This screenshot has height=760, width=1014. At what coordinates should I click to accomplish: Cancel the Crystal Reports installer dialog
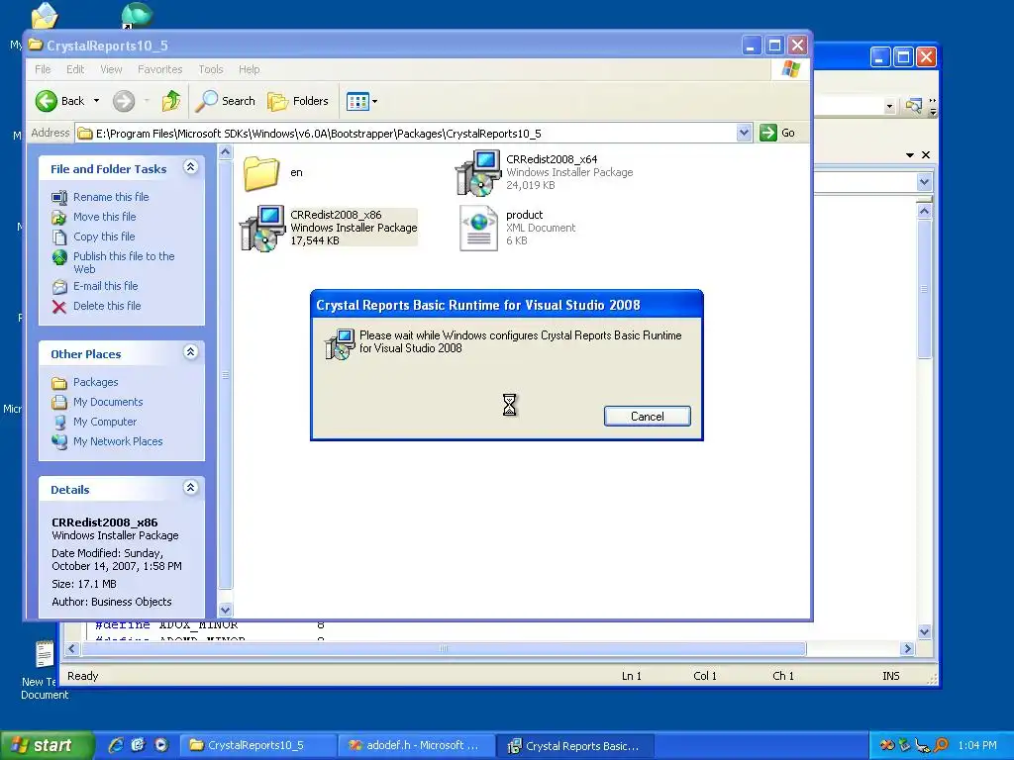click(648, 417)
